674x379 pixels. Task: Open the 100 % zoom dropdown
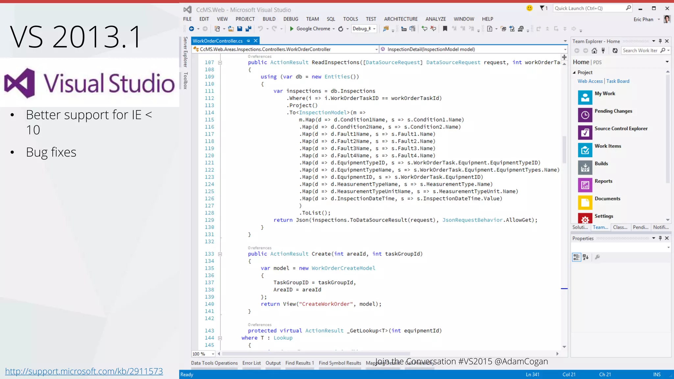(x=213, y=354)
